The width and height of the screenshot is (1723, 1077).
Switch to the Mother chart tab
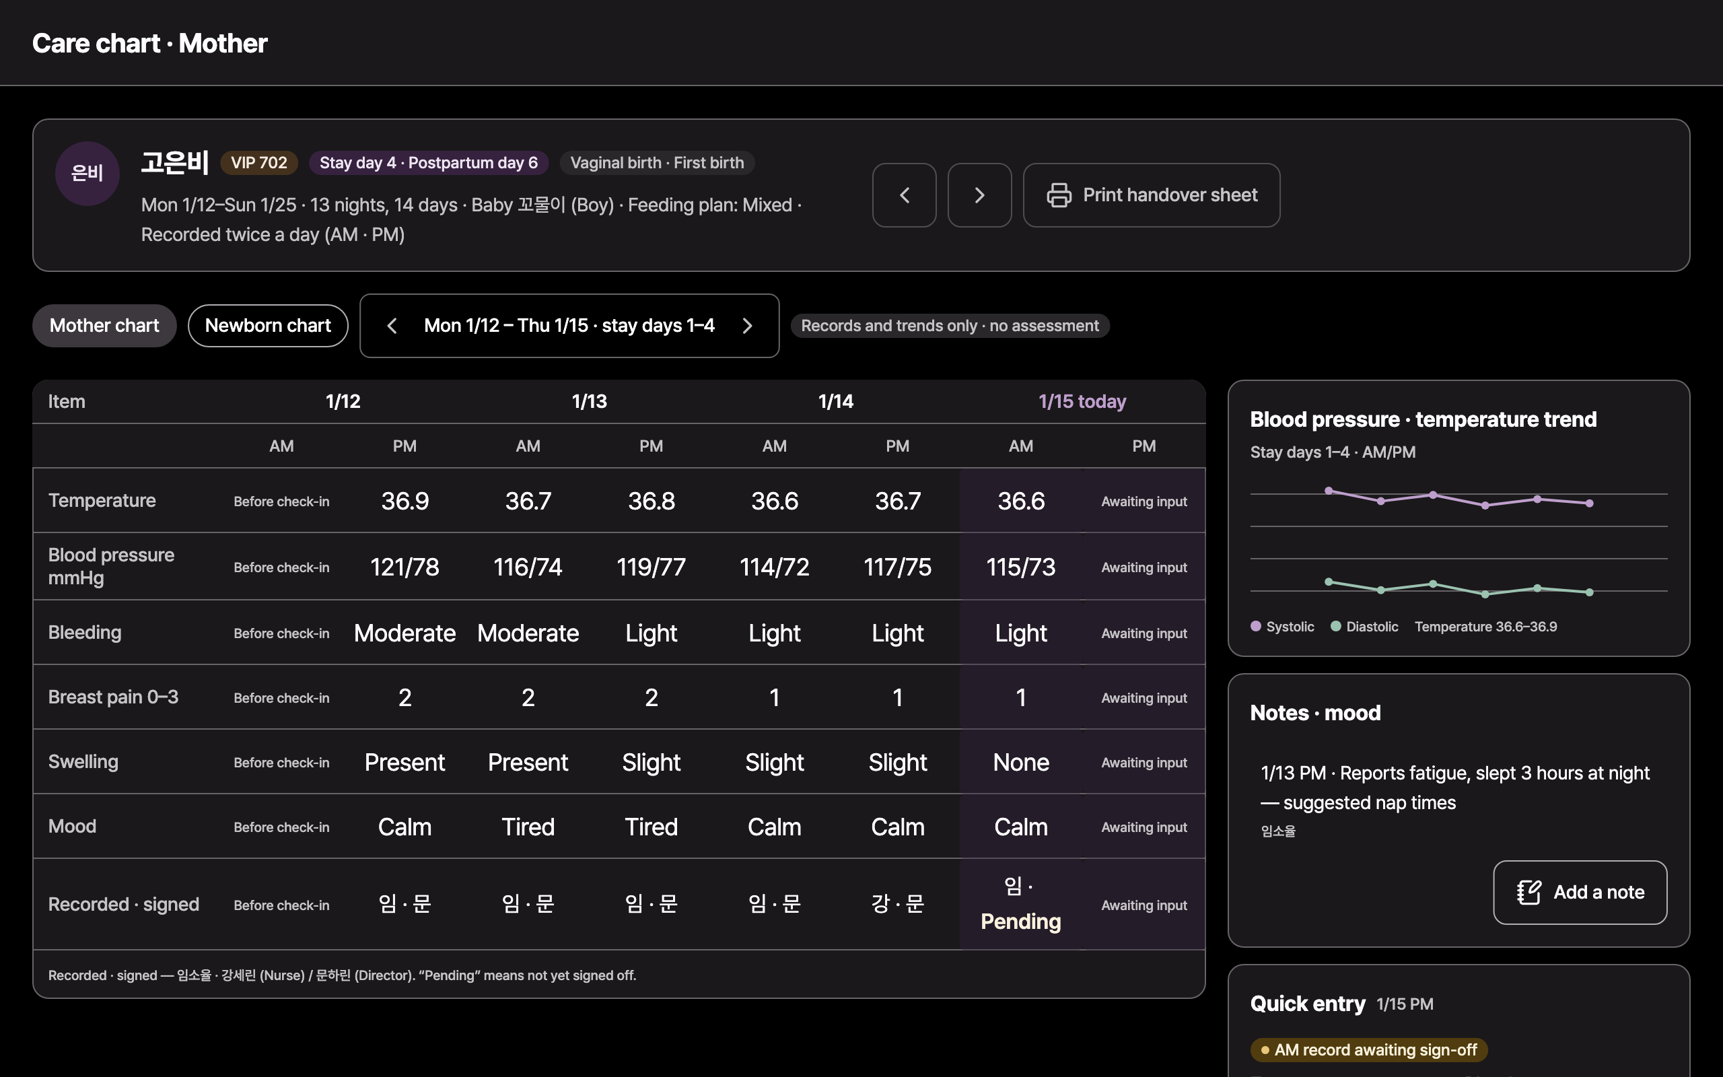click(x=105, y=326)
